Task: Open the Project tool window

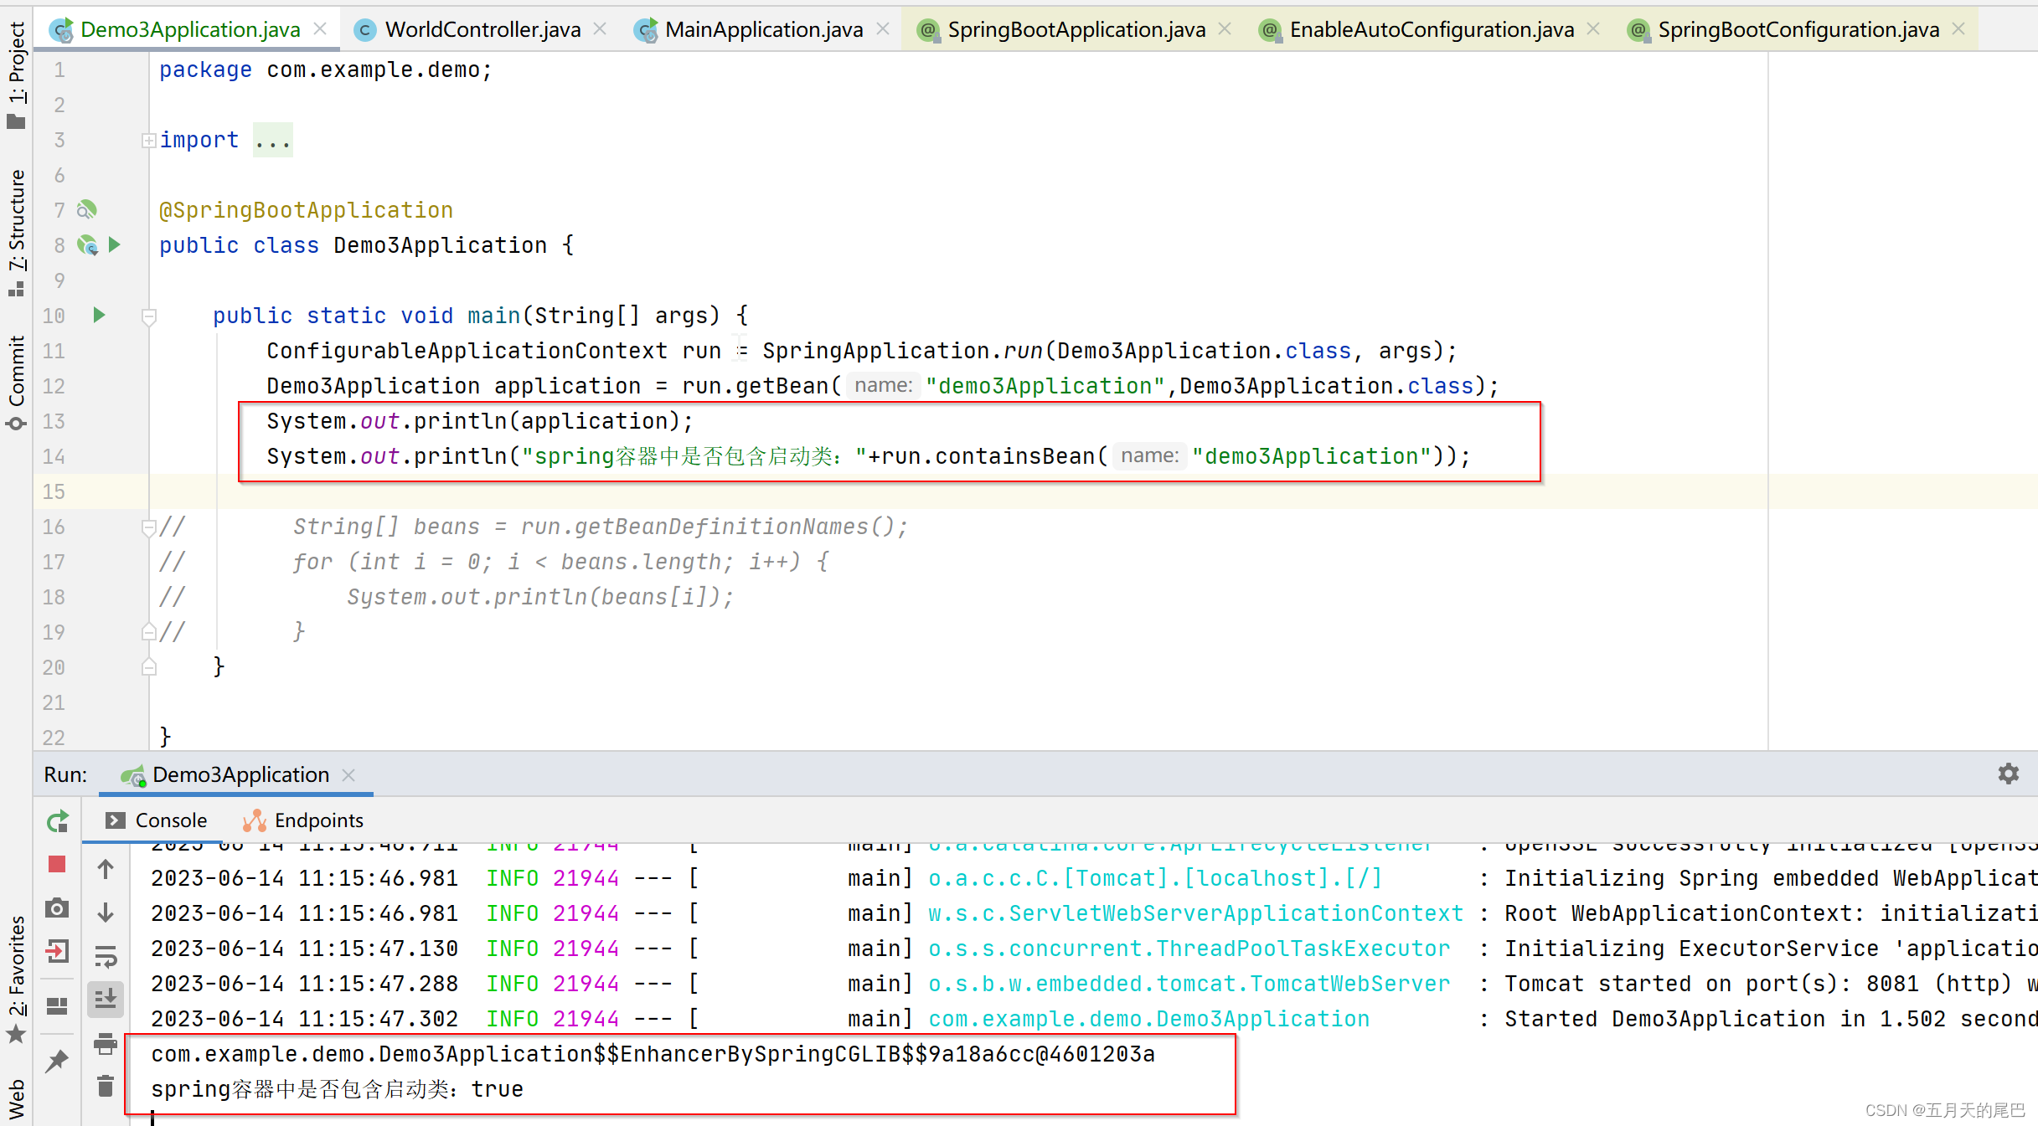Action: click(x=17, y=75)
